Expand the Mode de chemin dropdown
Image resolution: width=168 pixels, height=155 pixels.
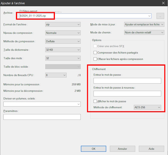coord(144,33)
